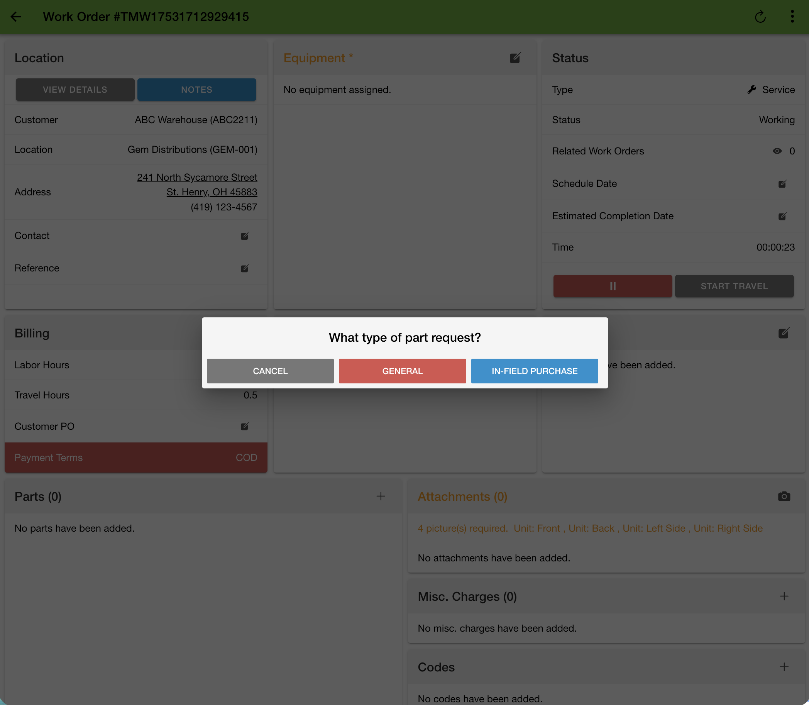Edit the Contact field
Image resolution: width=809 pixels, height=705 pixels.
click(x=245, y=236)
